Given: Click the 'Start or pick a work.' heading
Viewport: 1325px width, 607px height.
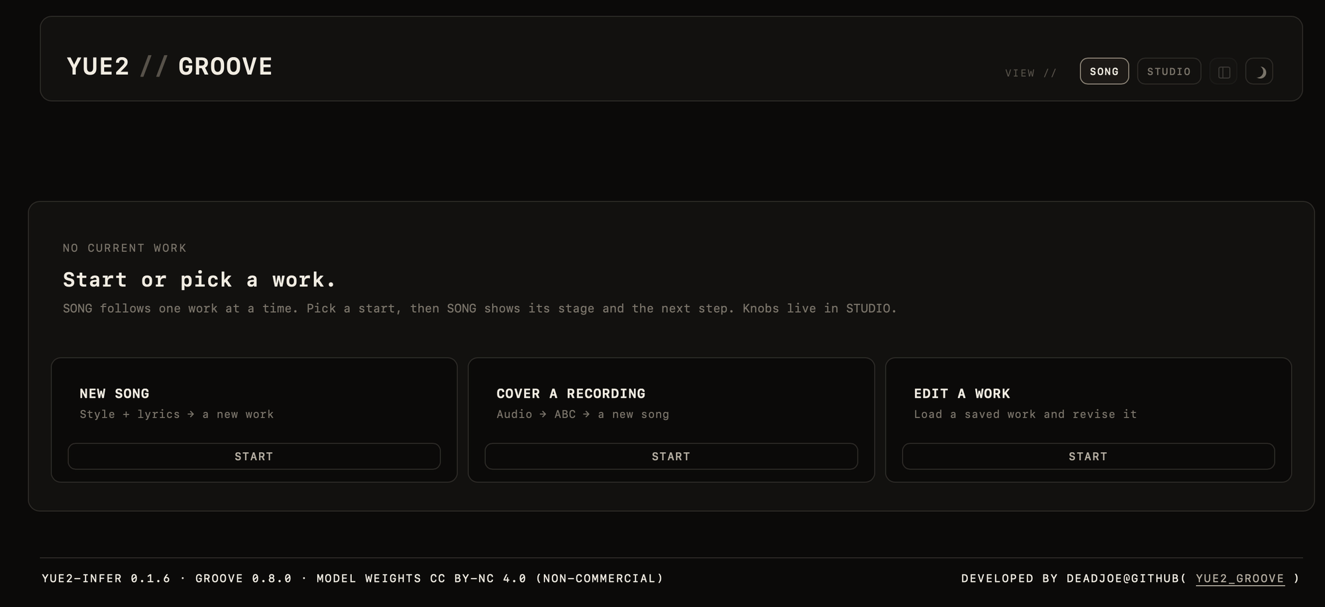Looking at the screenshot, I should [199, 279].
